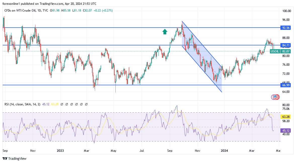Viewport: 296px width, 163px height.
Task: Click the 58.20 RSI axis label
Action: click(286, 121)
